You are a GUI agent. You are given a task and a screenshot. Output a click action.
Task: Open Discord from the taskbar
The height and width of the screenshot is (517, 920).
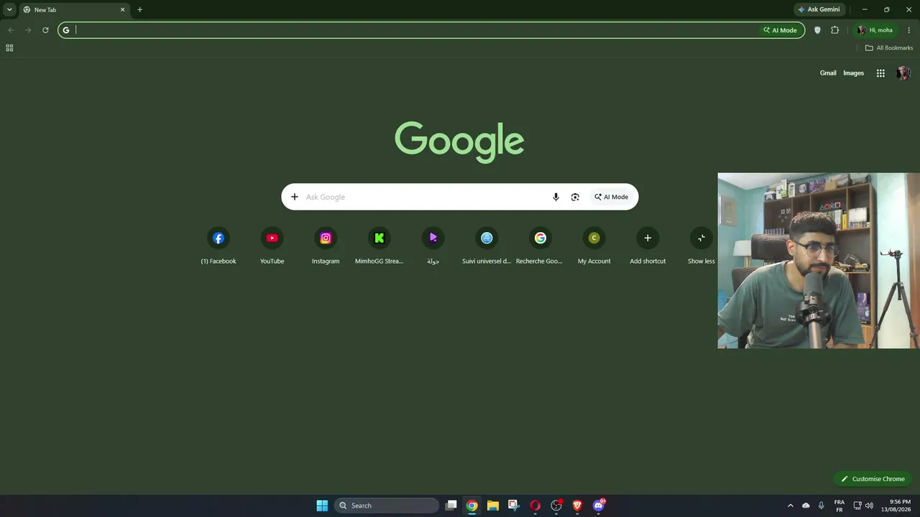[599, 506]
